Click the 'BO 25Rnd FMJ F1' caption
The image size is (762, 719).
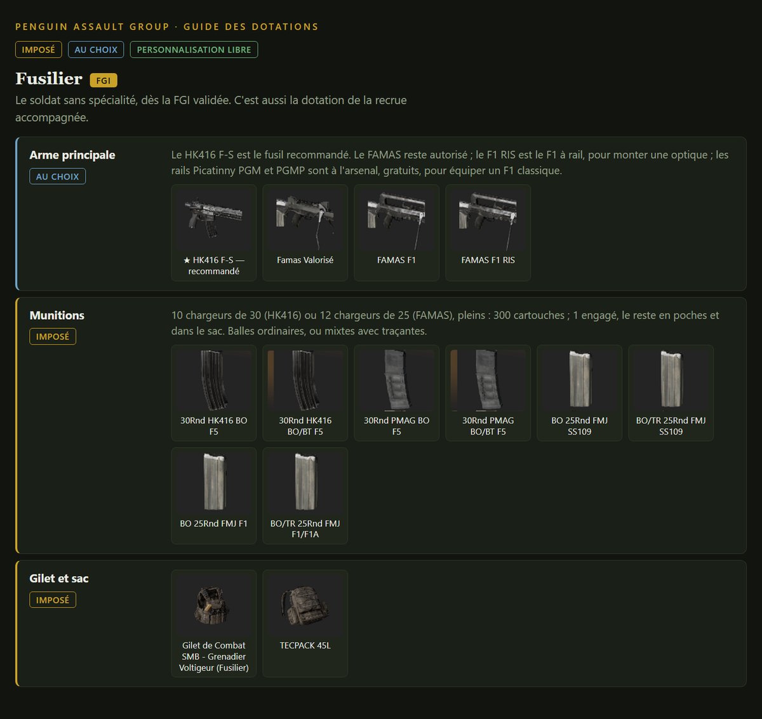tap(214, 524)
